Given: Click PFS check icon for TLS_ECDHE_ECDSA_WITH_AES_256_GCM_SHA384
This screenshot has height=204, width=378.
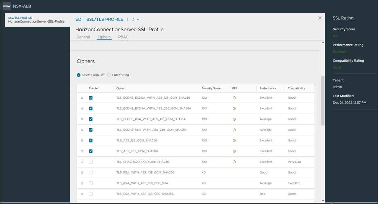Looking at the screenshot, I should [234, 109].
